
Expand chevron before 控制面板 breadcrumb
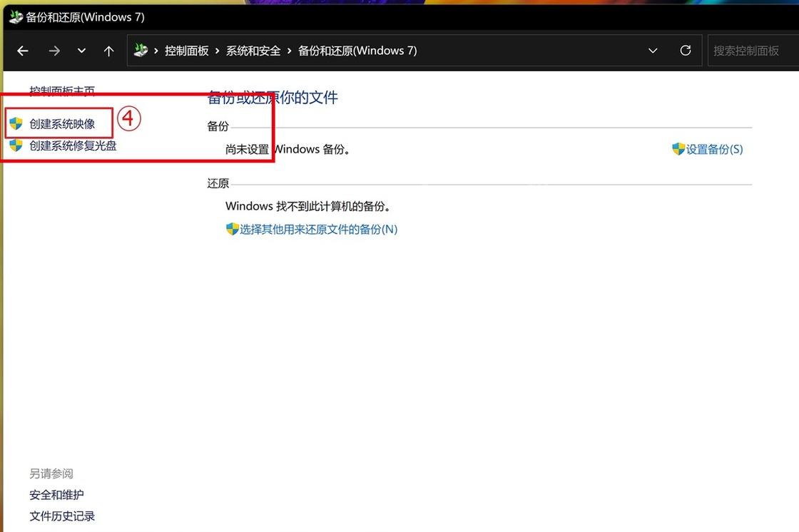tap(156, 51)
